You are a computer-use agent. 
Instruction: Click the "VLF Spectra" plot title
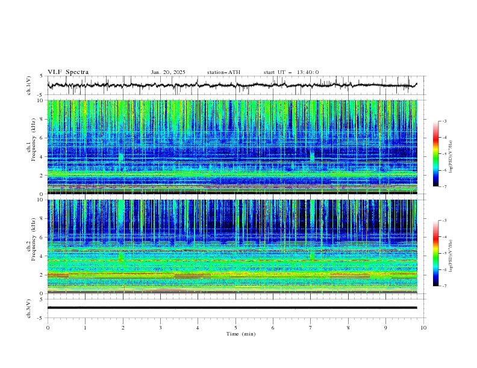pos(68,72)
